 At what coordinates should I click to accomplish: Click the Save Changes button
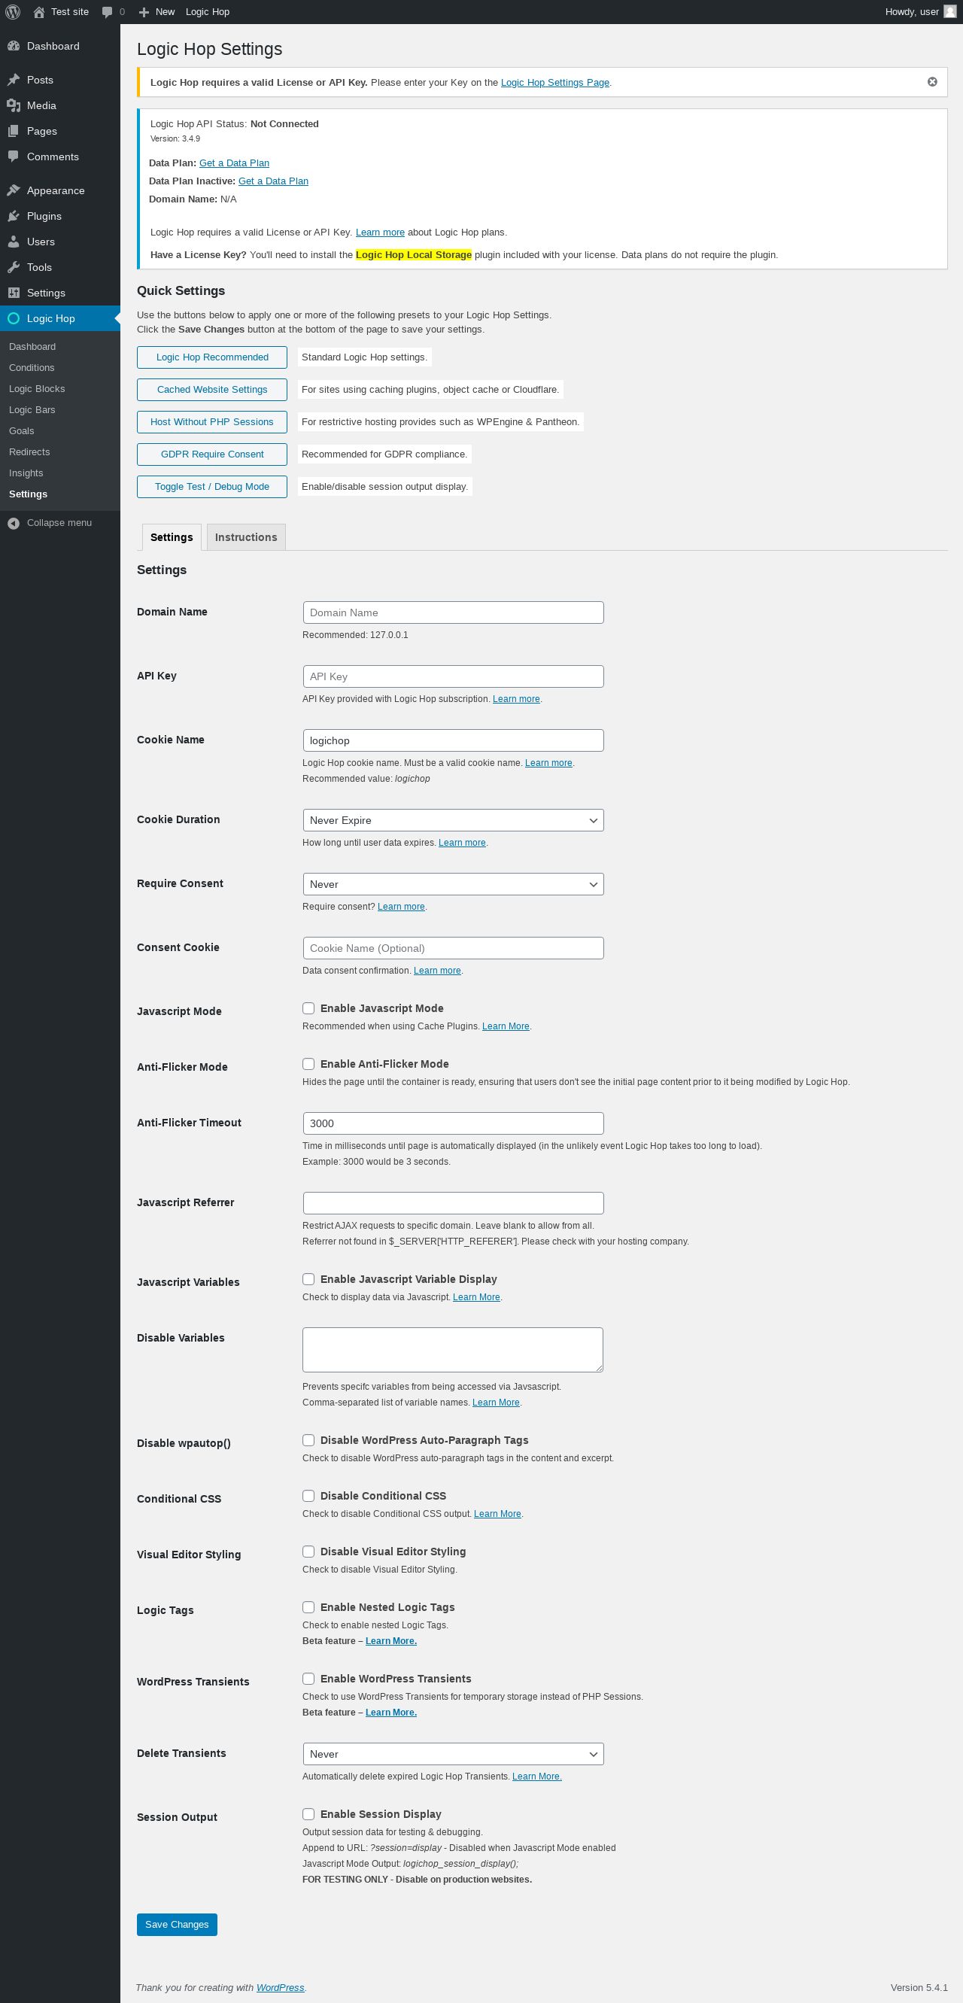(178, 1925)
